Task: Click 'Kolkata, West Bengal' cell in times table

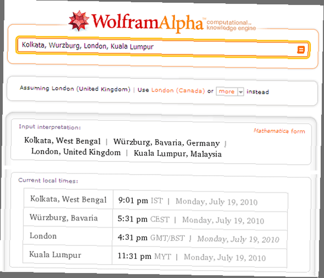Action: [x=68, y=199]
